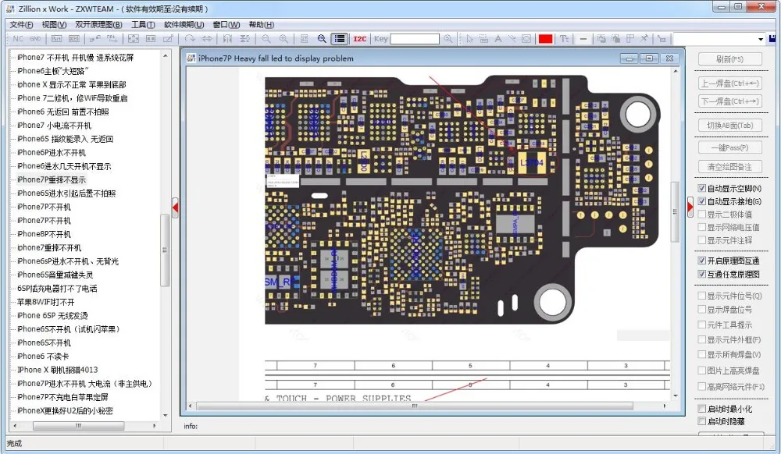
Task: Click the GND toolbar icon
Action: tap(35, 39)
